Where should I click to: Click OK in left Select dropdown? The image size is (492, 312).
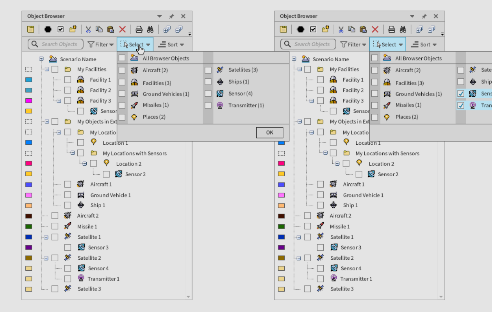tap(270, 133)
